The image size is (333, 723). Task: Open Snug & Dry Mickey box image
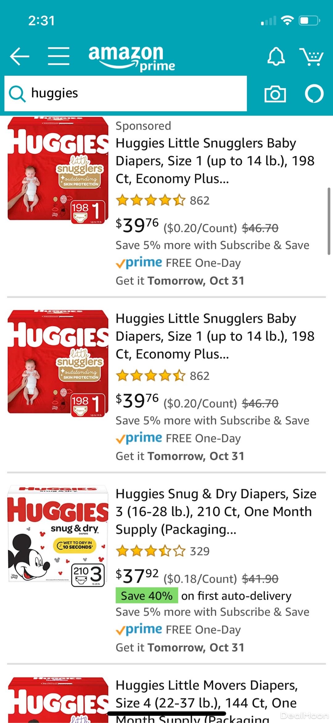58,536
